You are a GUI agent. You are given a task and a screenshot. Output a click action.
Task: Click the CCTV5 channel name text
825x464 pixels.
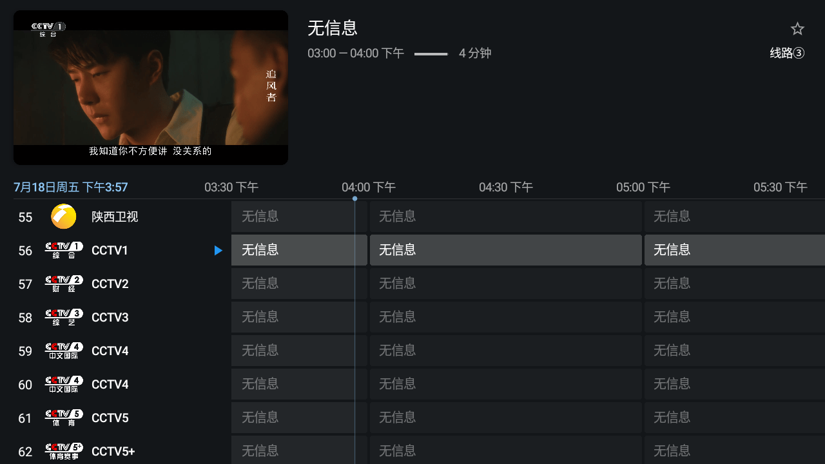click(110, 418)
